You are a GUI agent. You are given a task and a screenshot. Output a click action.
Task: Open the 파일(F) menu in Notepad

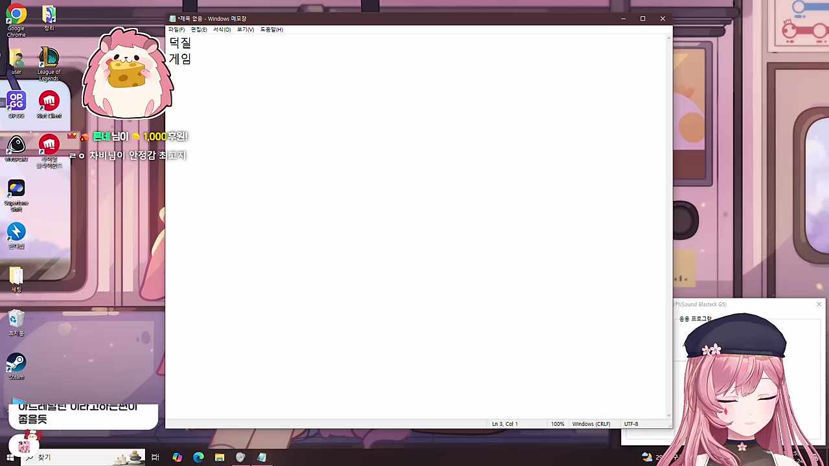[x=176, y=30]
